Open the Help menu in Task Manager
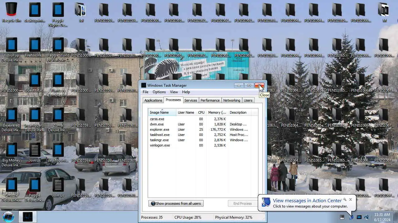Screen dimensions: 398x223 click(186, 92)
